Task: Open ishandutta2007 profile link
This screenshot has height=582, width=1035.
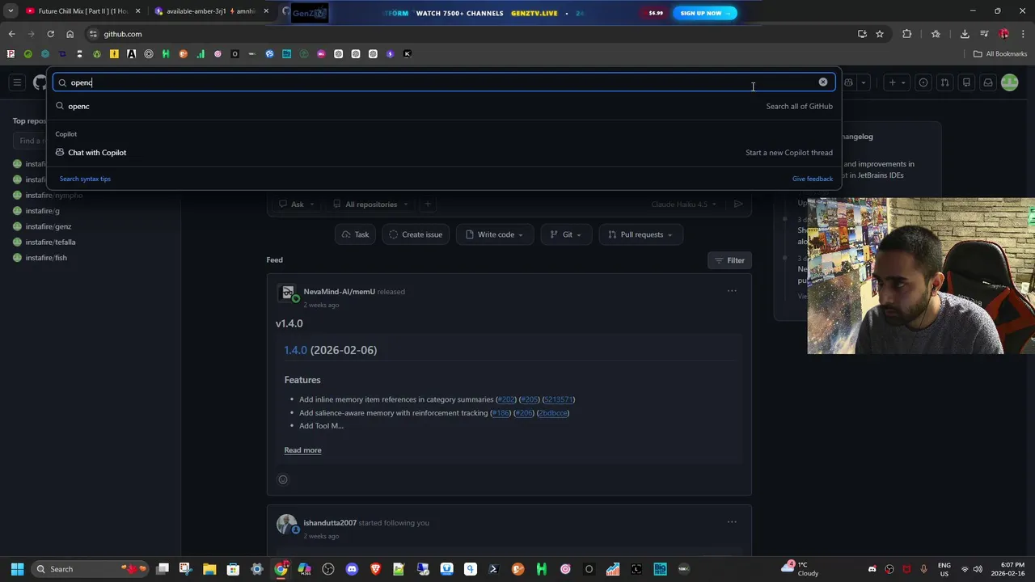Action: 330,523
